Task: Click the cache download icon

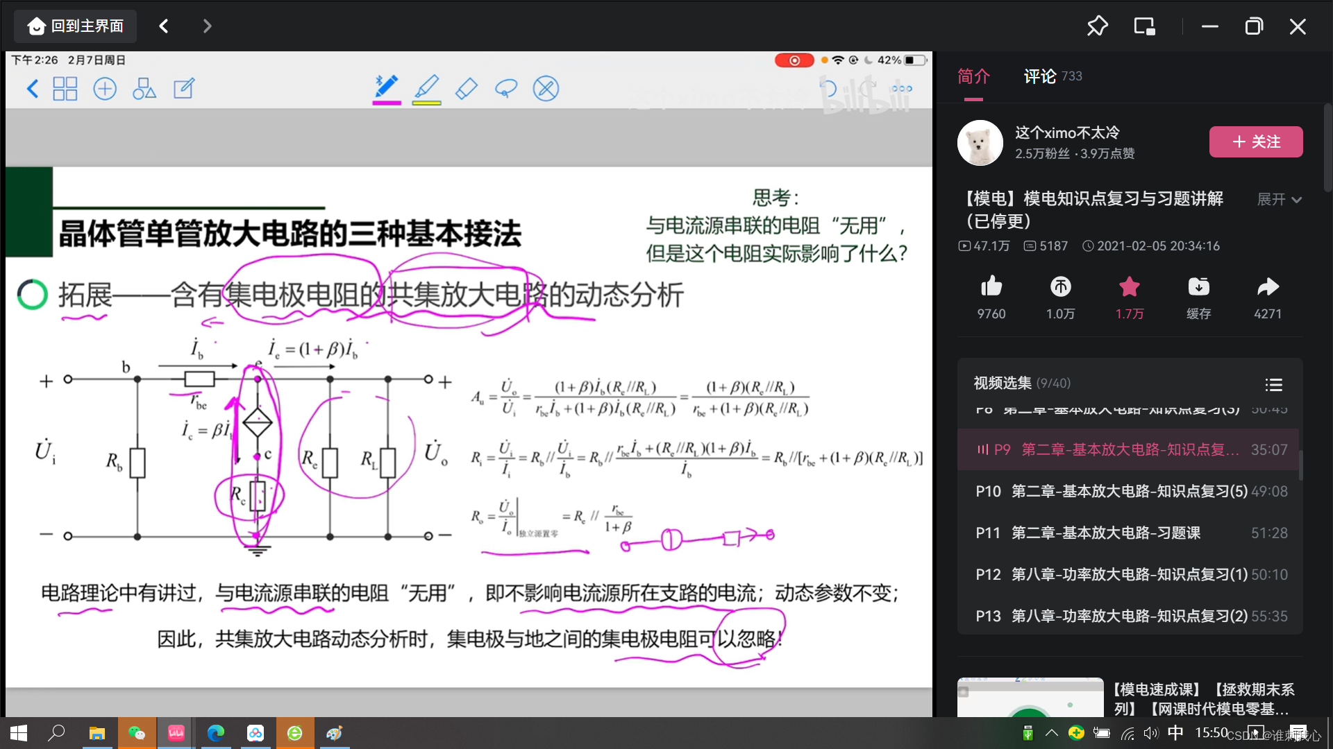Action: (x=1198, y=286)
